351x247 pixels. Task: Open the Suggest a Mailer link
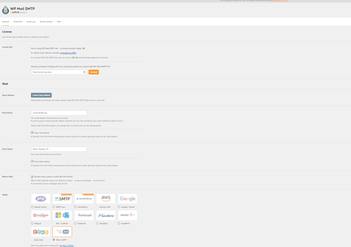point(67,246)
